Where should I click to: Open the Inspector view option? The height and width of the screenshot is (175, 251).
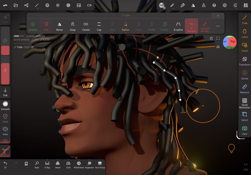point(89,165)
